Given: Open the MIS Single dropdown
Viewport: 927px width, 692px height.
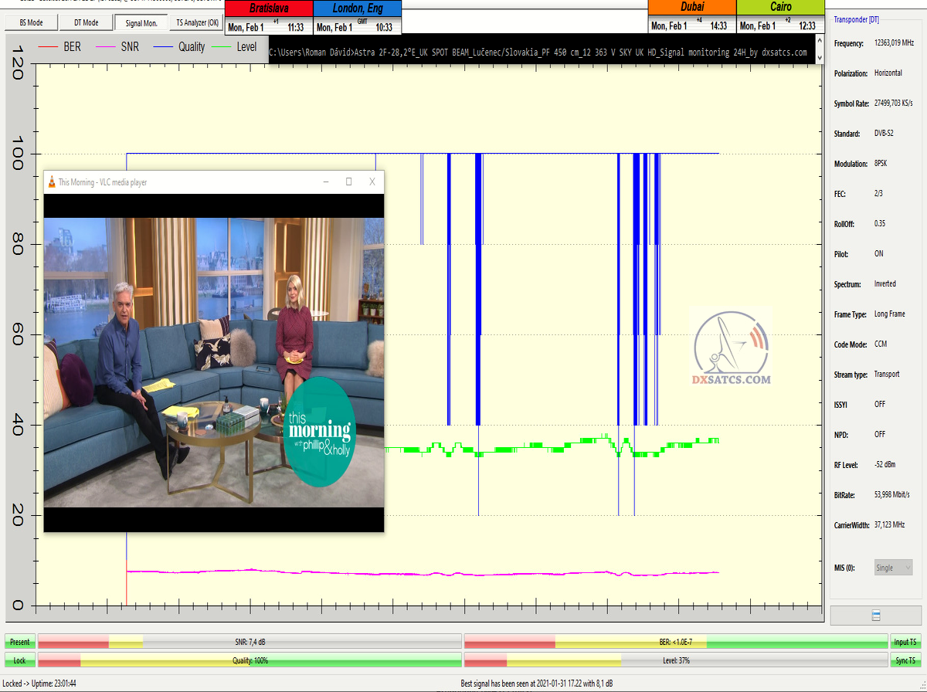Looking at the screenshot, I should [893, 568].
